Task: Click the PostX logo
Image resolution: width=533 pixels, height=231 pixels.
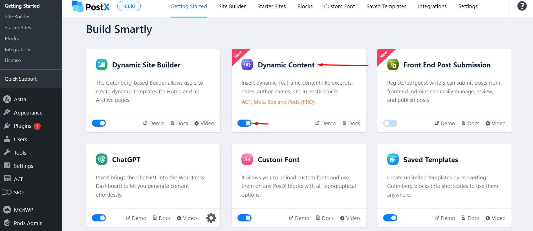Action: (91, 6)
